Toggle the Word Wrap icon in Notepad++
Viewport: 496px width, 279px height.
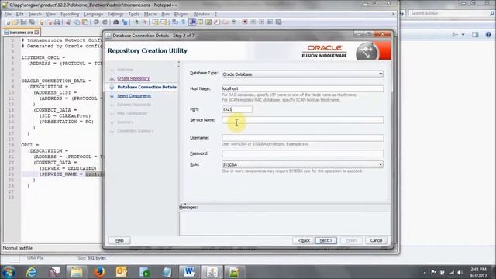click(175, 22)
